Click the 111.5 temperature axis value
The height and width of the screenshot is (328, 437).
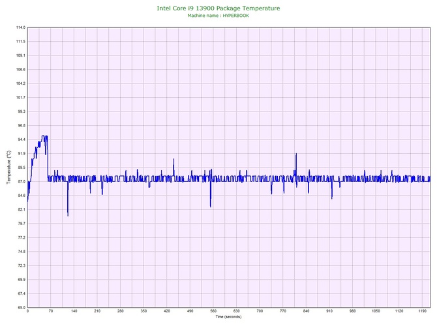pyautogui.click(x=21, y=42)
